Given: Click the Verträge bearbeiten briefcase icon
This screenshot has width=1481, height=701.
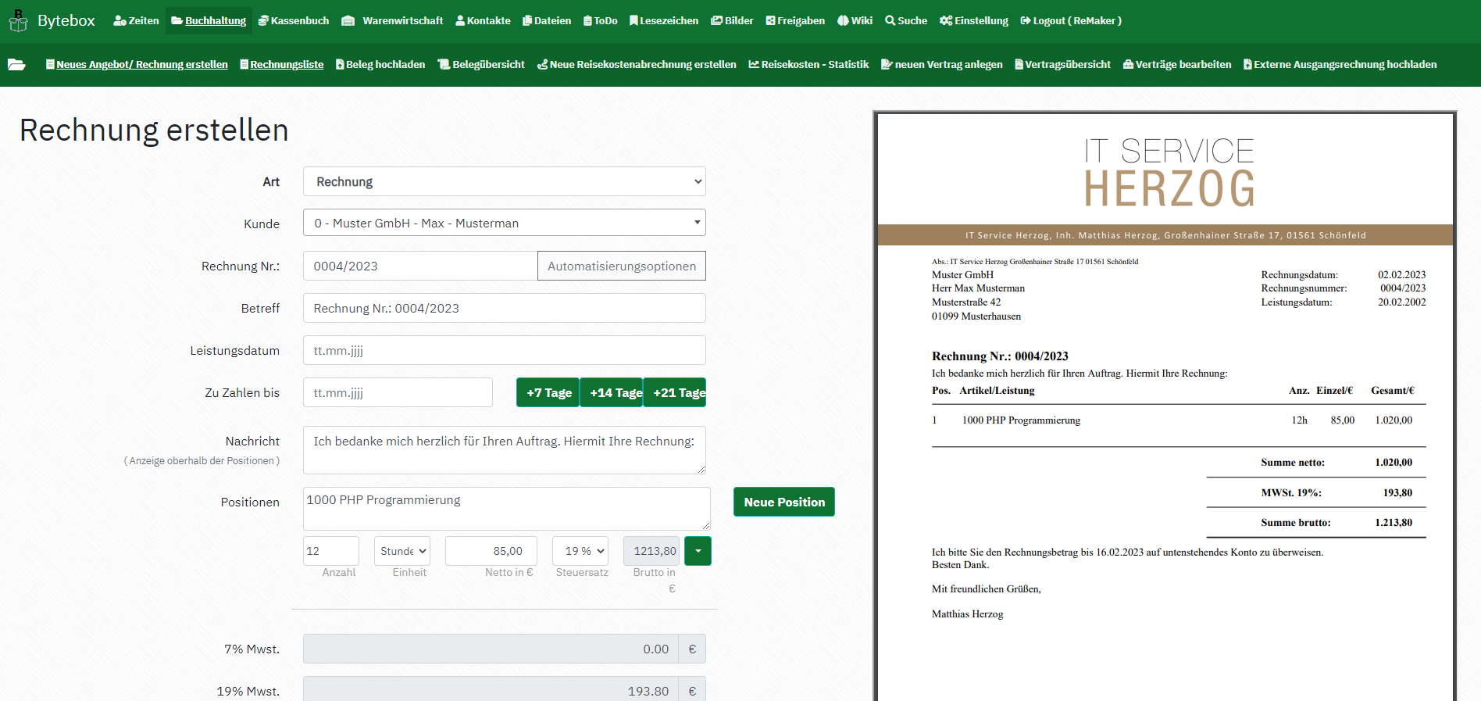Looking at the screenshot, I should click(1128, 65).
